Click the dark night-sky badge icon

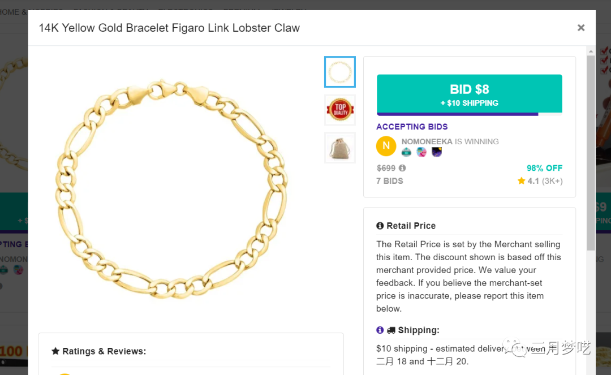(436, 152)
